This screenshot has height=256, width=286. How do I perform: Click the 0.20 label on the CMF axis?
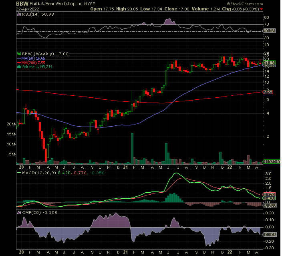pos(270,213)
